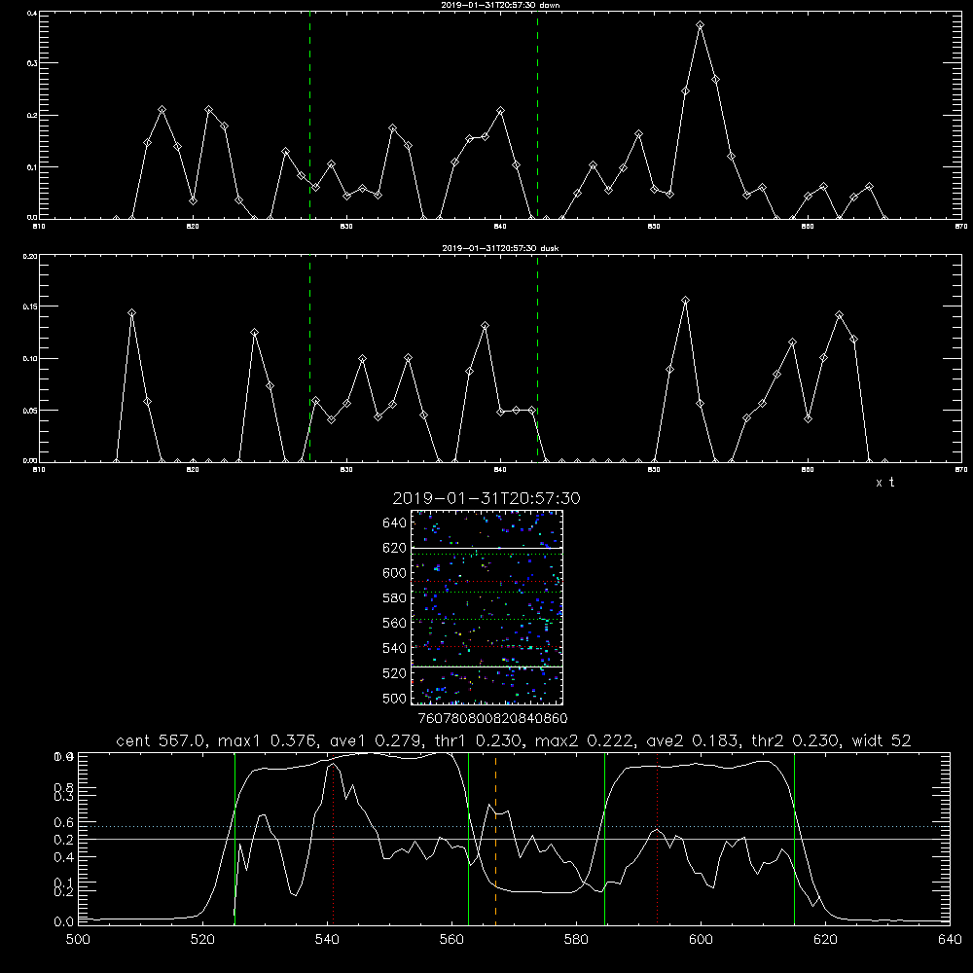Screen dimensions: 973x973
Task: Click the '560' x-axis label of the bottom plot
Action: 451,940
